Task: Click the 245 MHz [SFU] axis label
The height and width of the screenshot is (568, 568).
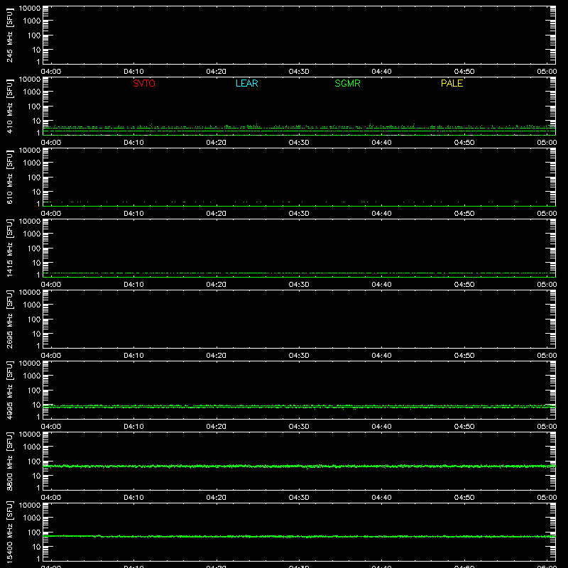Action: click(9, 35)
